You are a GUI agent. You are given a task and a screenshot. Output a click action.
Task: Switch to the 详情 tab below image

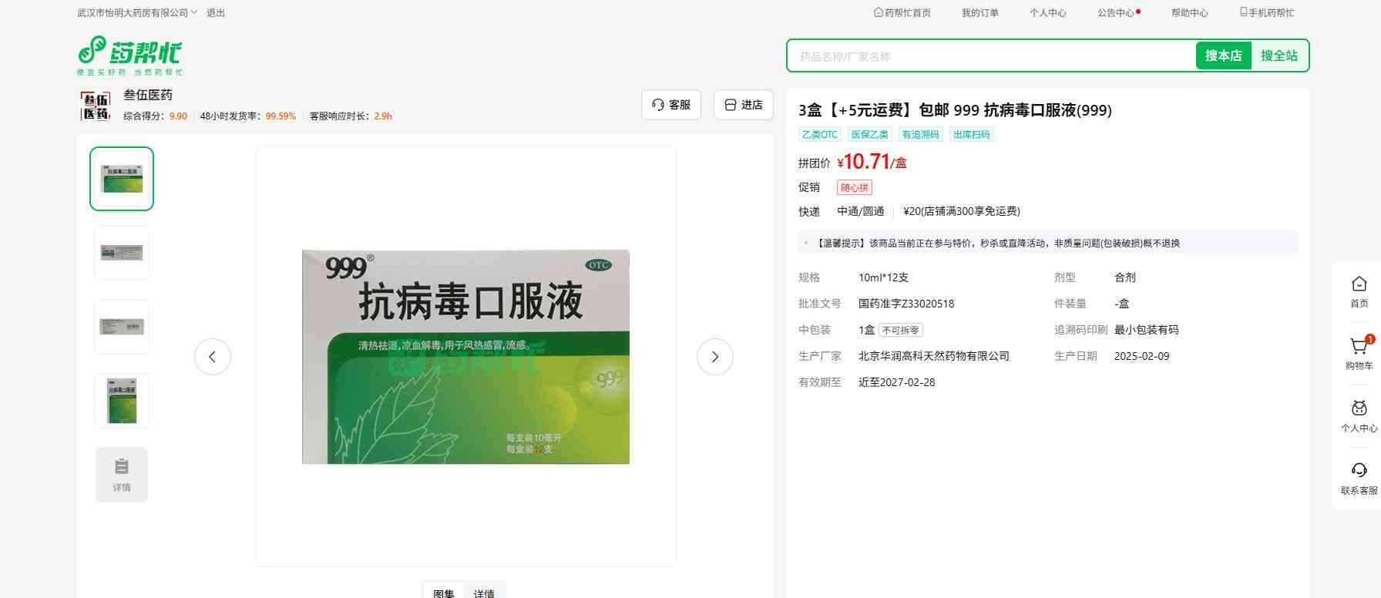484,593
